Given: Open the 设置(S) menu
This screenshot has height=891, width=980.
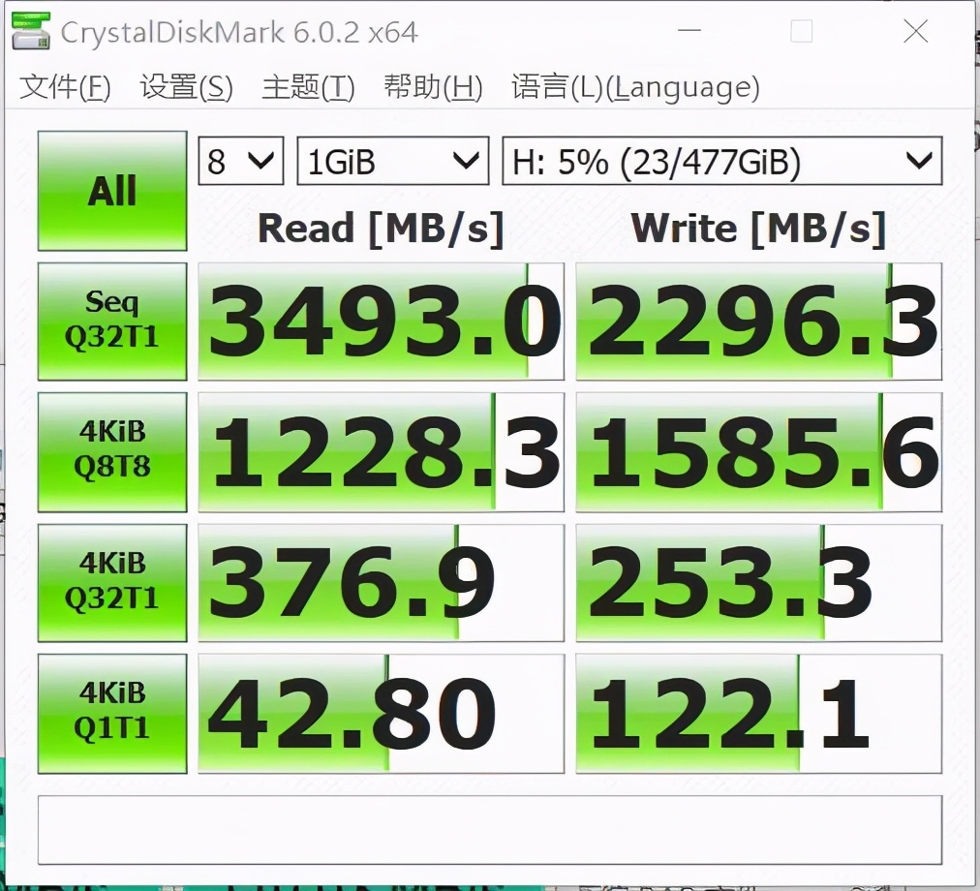Looking at the screenshot, I should 186,87.
